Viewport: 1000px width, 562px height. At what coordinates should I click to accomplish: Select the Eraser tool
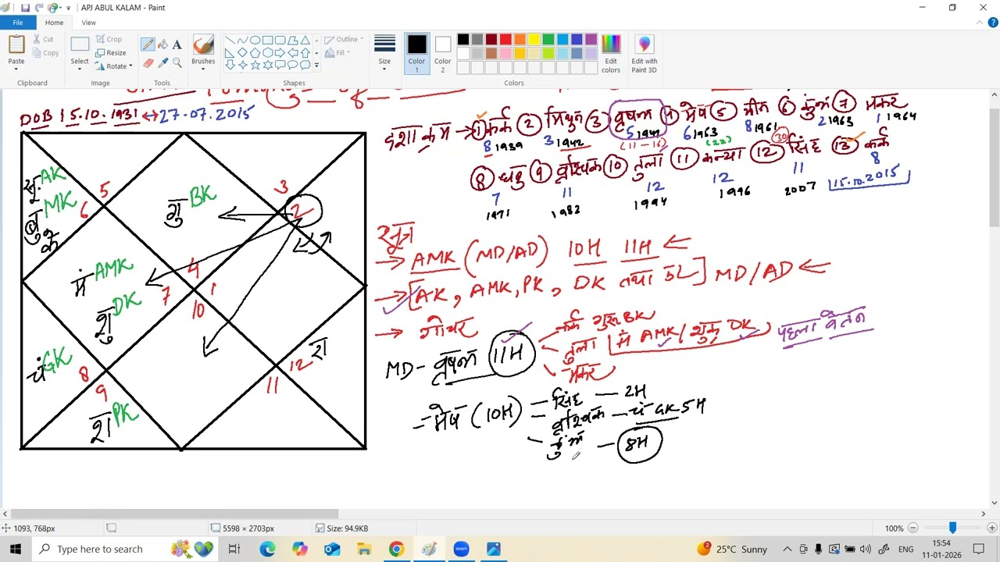pyautogui.click(x=148, y=62)
